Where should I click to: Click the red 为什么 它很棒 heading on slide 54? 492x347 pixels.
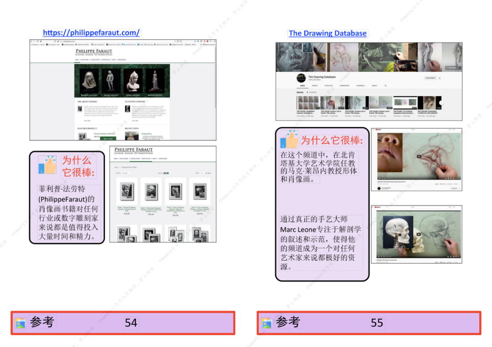click(78, 166)
